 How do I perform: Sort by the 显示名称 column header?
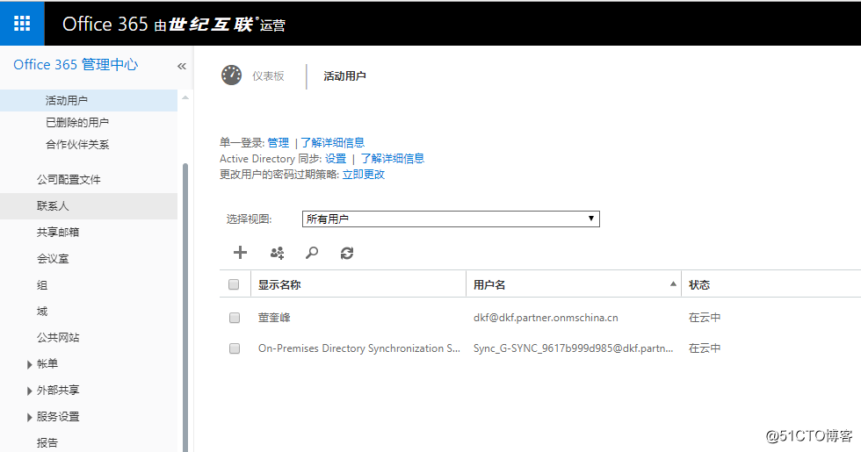tap(279, 284)
